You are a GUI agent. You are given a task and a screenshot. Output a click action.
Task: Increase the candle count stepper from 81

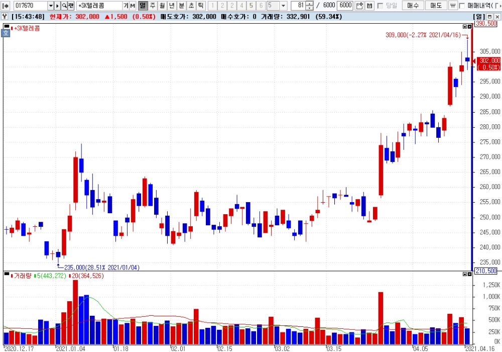pyautogui.click(x=310, y=4)
